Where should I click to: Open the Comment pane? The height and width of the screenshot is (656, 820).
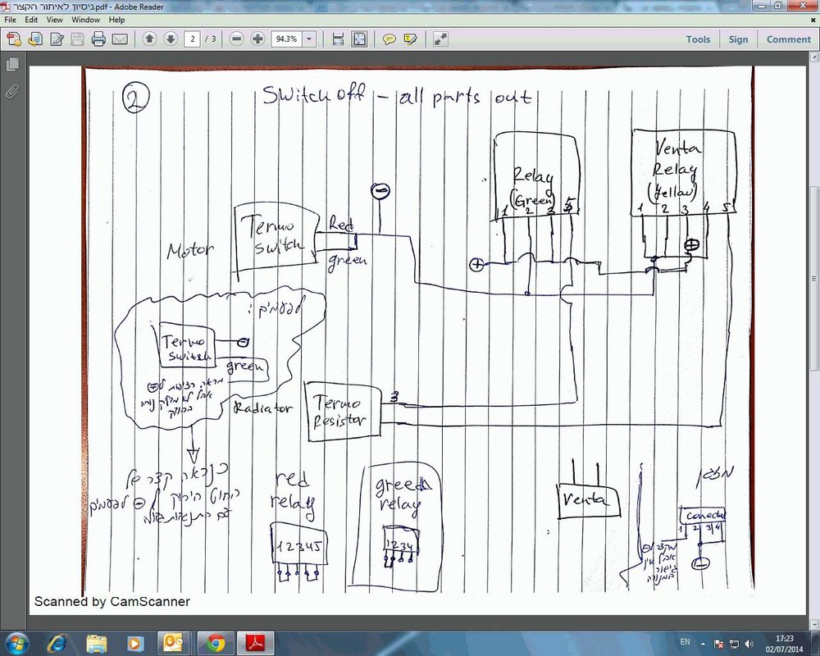788,39
